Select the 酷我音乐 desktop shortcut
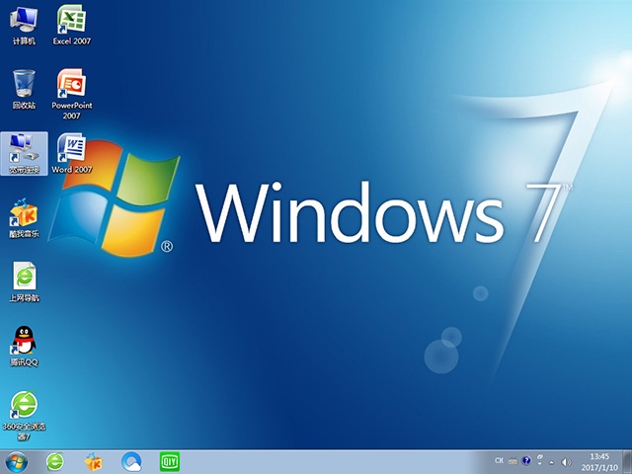 [24, 218]
